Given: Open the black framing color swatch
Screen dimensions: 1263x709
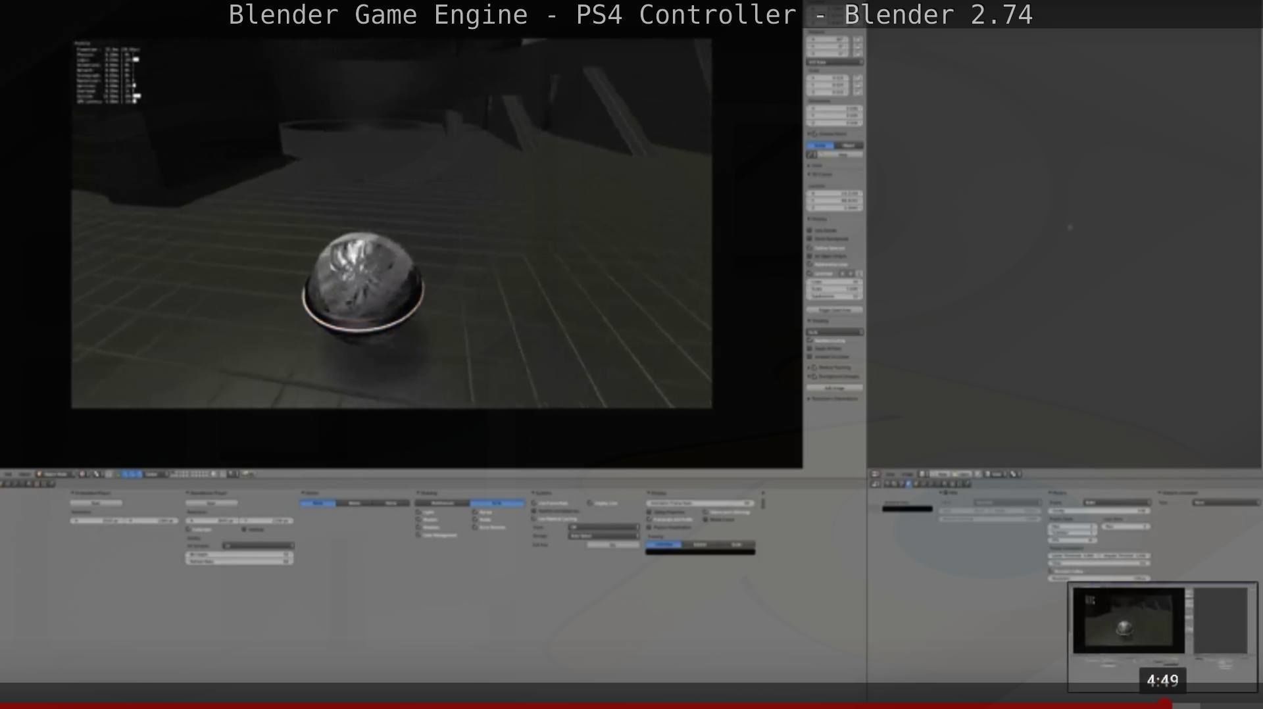Looking at the screenshot, I should (x=700, y=552).
